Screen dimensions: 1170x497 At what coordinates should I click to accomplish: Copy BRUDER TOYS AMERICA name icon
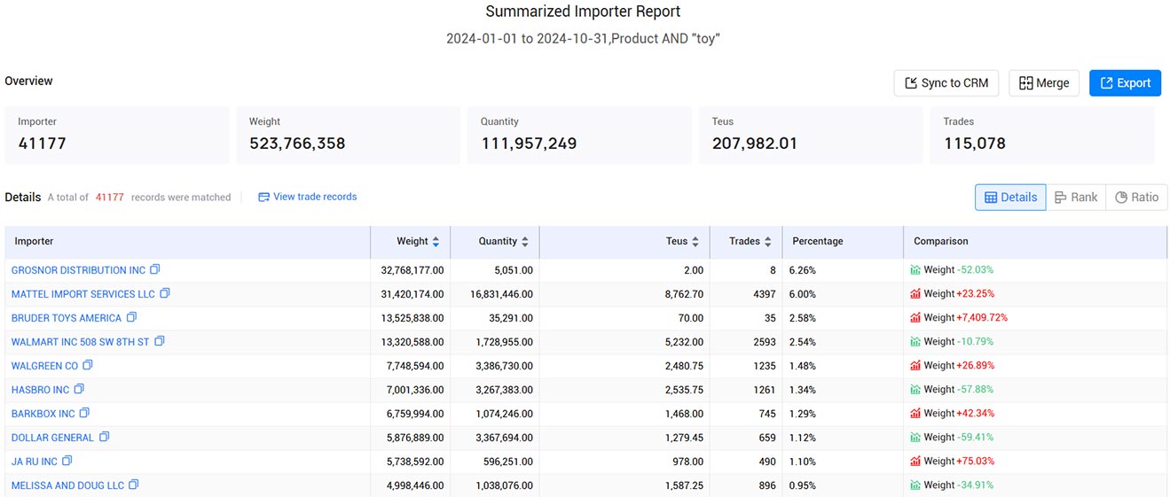131,317
